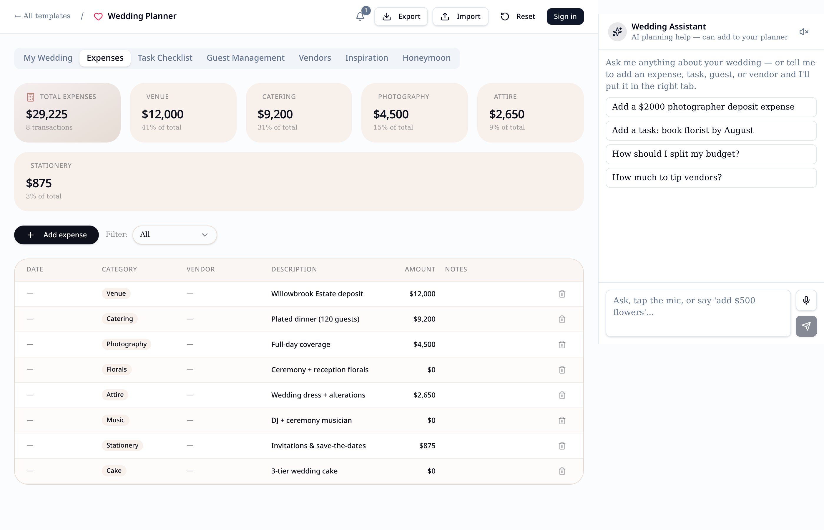824x530 pixels.
Task: Click the Import button
Action: (460, 16)
